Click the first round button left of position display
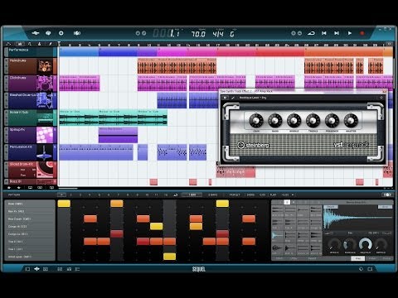398x298 pixels. pos(138,33)
